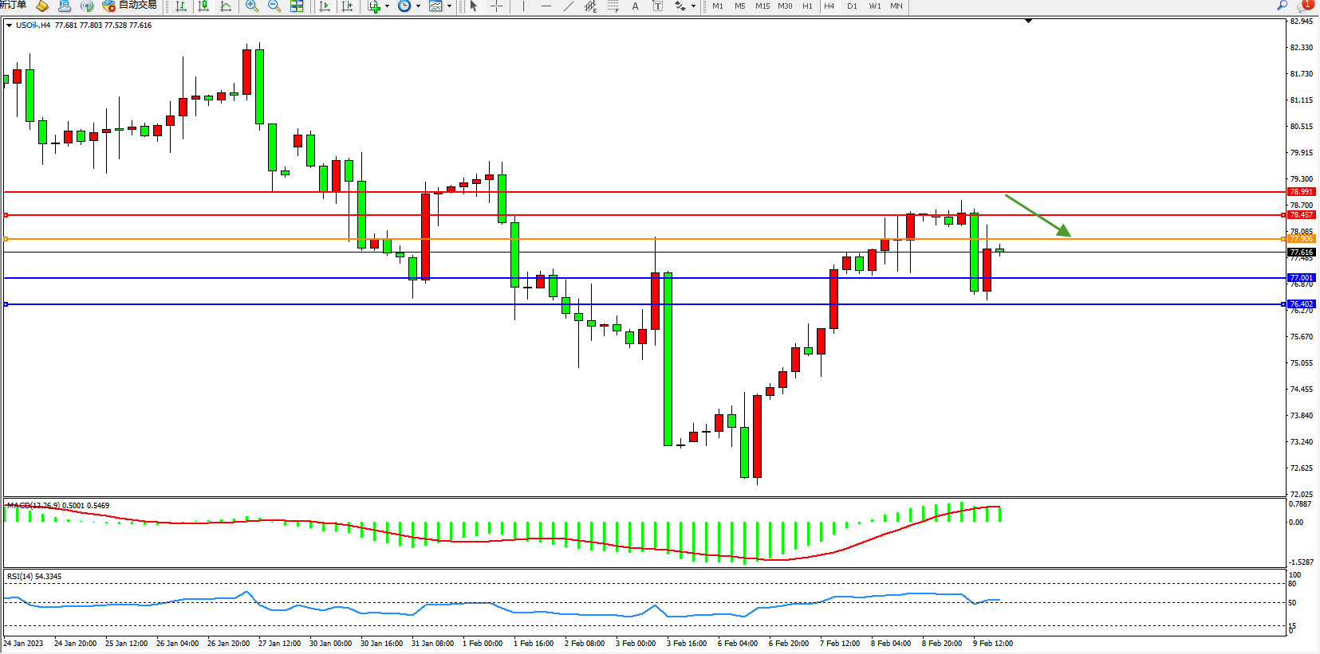Select the crosshair cursor tool
This screenshot has height=654, width=1320.
click(496, 6)
